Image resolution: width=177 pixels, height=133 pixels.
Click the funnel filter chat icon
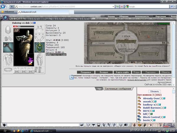94,125
